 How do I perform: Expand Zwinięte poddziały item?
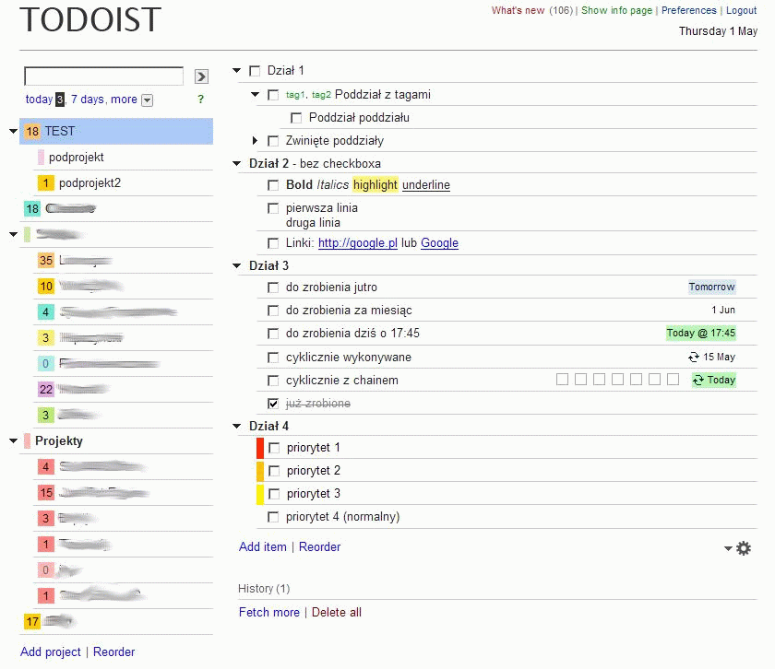point(255,141)
